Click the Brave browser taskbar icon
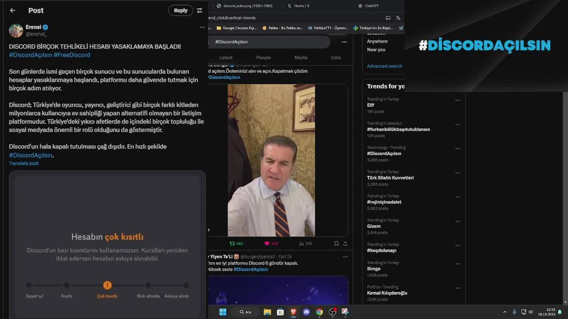 pyautogui.click(x=293, y=312)
